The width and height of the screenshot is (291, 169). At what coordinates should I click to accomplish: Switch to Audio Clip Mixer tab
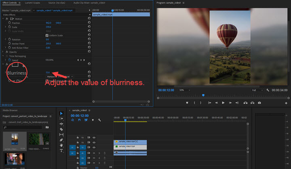89,3
